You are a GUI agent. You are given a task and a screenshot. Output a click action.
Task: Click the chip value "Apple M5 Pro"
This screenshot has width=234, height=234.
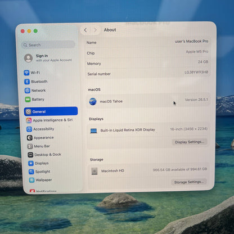[197, 52]
